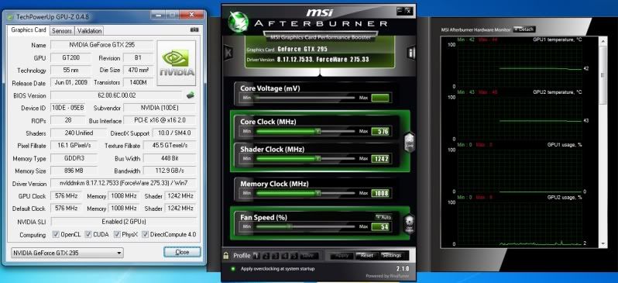This screenshot has width=618, height=283.
Task: Toggle the OpenCL checkbox in GPU-Z
Action: click(56, 234)
